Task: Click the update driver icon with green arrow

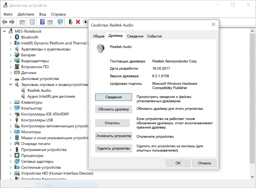Action: click(x=70, y=22)
